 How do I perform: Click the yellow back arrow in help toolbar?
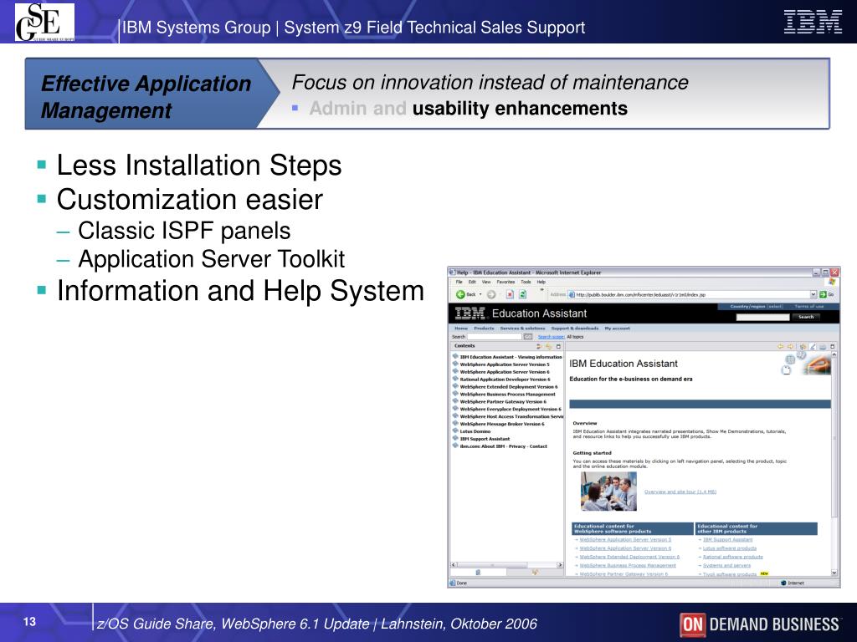(781, 346)
